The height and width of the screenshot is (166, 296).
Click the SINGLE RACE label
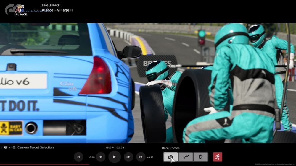click(50, 5)
